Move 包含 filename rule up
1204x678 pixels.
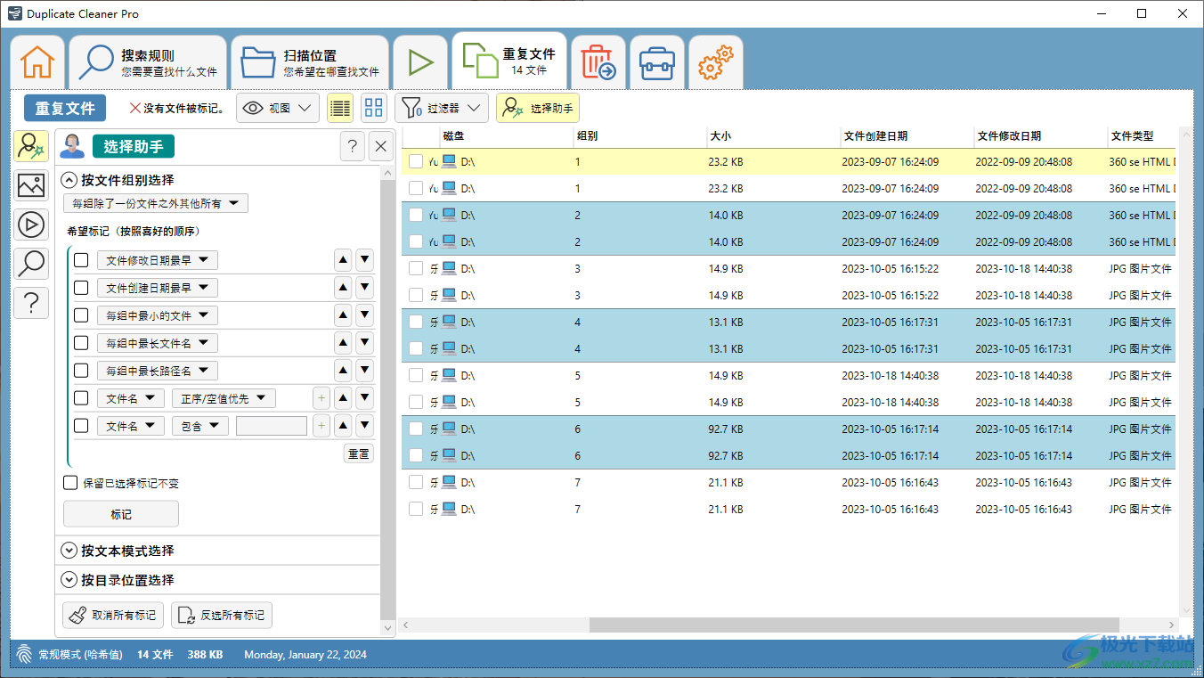pyautogui.click(x=343, y=426)
